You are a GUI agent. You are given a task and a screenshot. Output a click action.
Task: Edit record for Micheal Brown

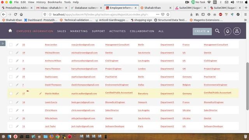point(17,53)
